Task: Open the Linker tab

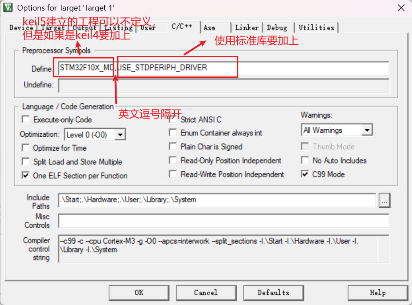Action: (247, 28)
